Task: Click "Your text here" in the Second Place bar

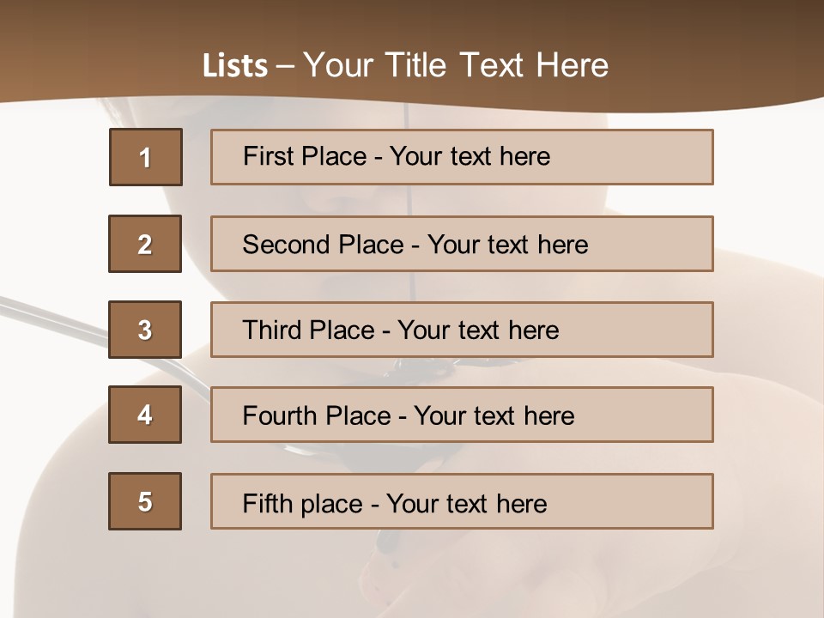Action: point(508,245)
